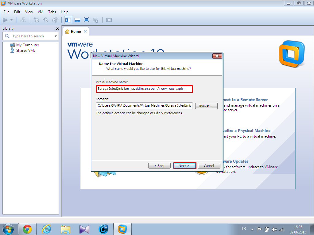Toggle the thumbnail bar toolbar icon
The height and width of the screenshot is (235, 314).
[77, 20]
